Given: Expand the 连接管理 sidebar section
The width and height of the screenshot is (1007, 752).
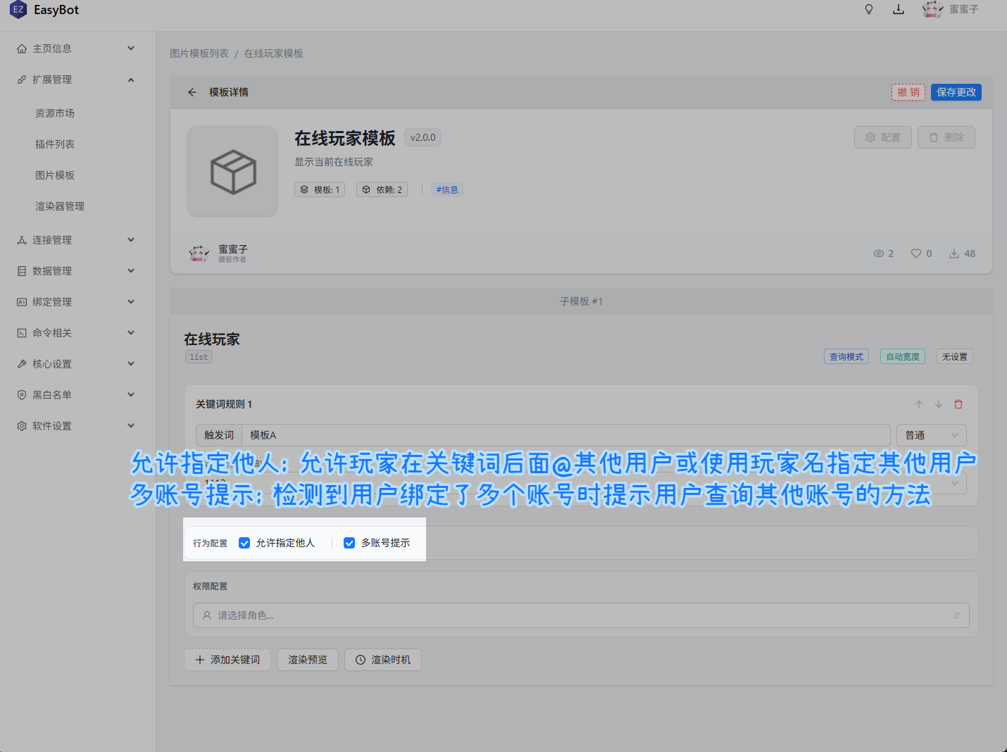Looking at the screenshot, I should 76,240.
